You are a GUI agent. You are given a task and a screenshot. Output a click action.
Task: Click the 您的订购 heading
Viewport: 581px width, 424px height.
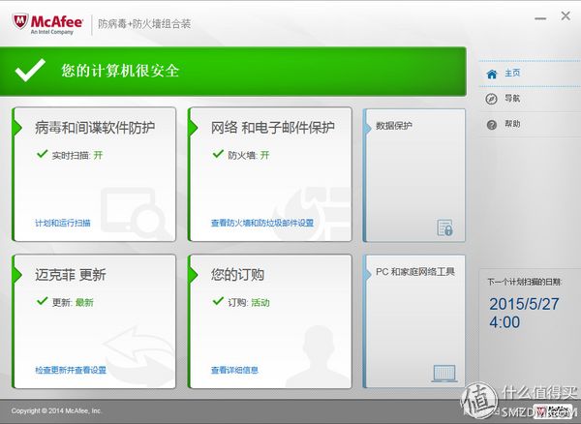coord(237,275)
